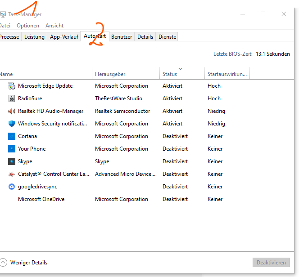
Task: Select the Microsoft Edge Update row name
Action: (x=45, y=86)
